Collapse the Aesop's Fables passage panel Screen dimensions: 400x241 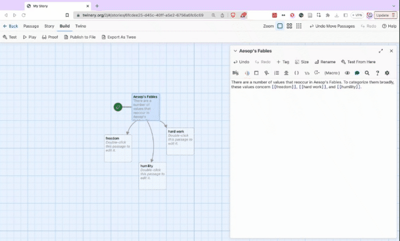point(235,51)
